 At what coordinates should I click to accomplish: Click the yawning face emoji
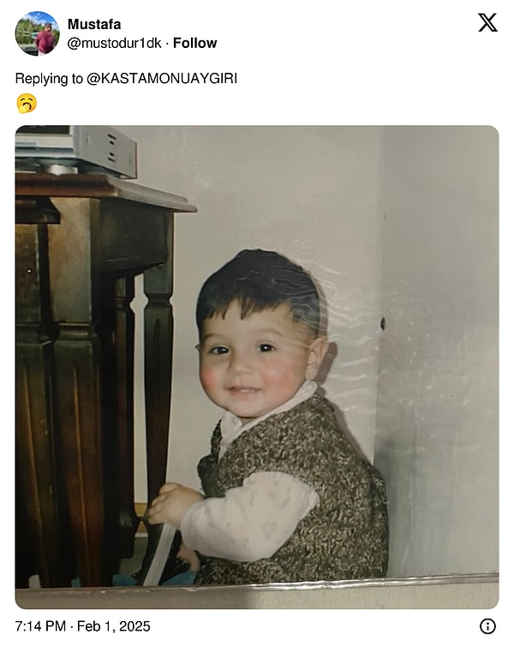(x=27, y=104)
